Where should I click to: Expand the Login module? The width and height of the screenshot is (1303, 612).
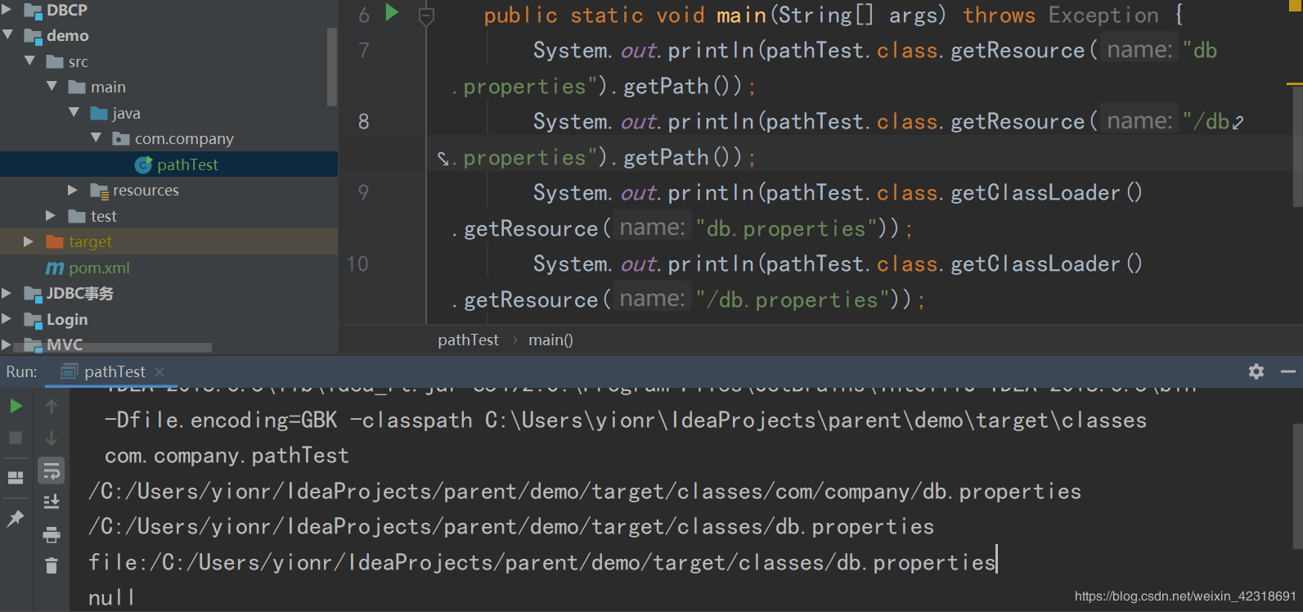pyautogui.click(x=7, y=319)
